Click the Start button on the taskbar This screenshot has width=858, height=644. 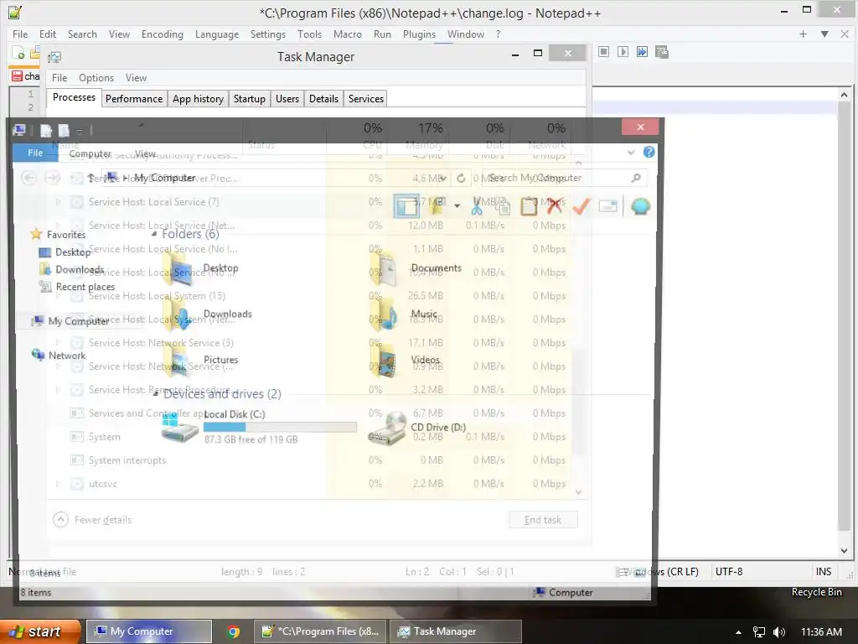tap(41, 631)
